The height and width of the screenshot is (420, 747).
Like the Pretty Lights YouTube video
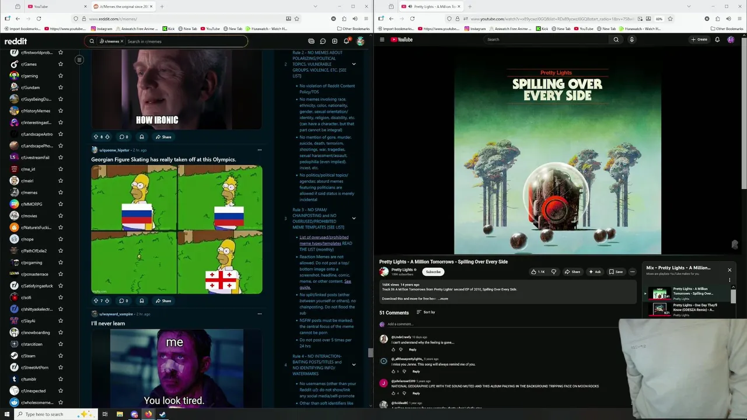point(538,272)
